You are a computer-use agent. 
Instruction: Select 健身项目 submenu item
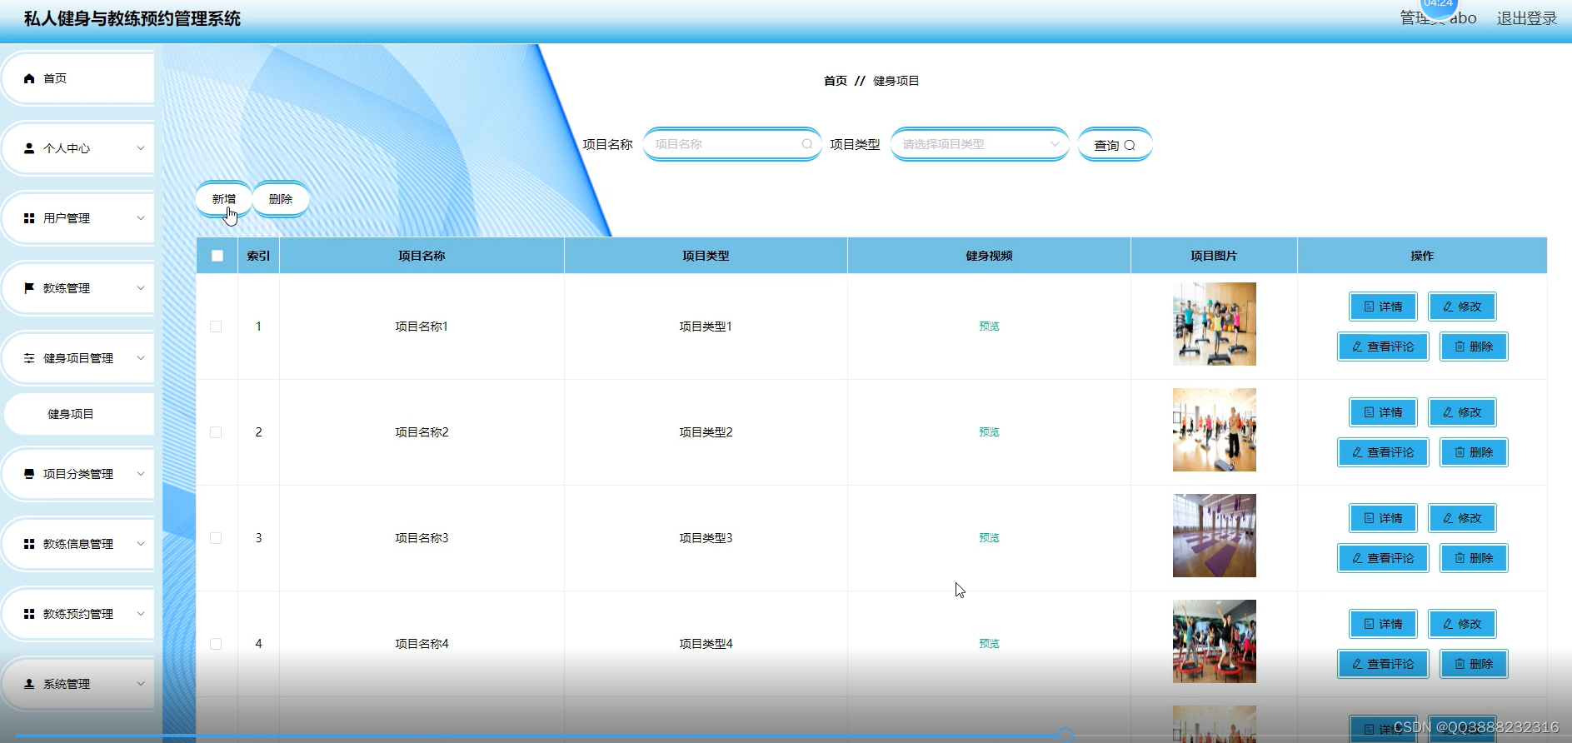click(79, 414)
